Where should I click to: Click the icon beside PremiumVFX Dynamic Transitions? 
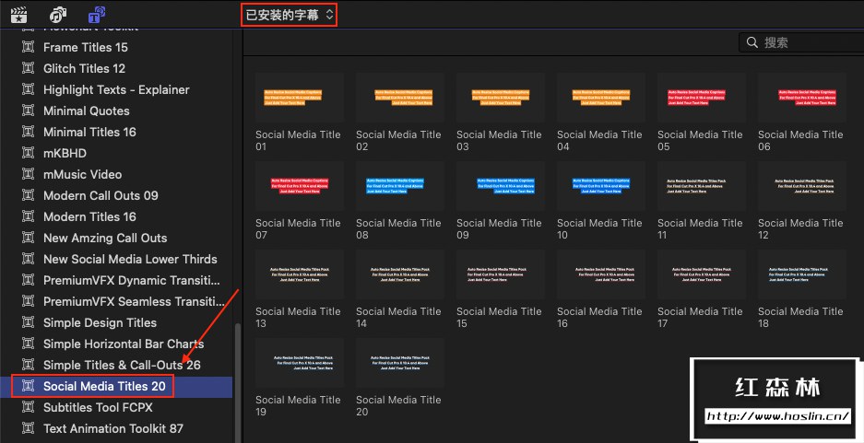28,280
